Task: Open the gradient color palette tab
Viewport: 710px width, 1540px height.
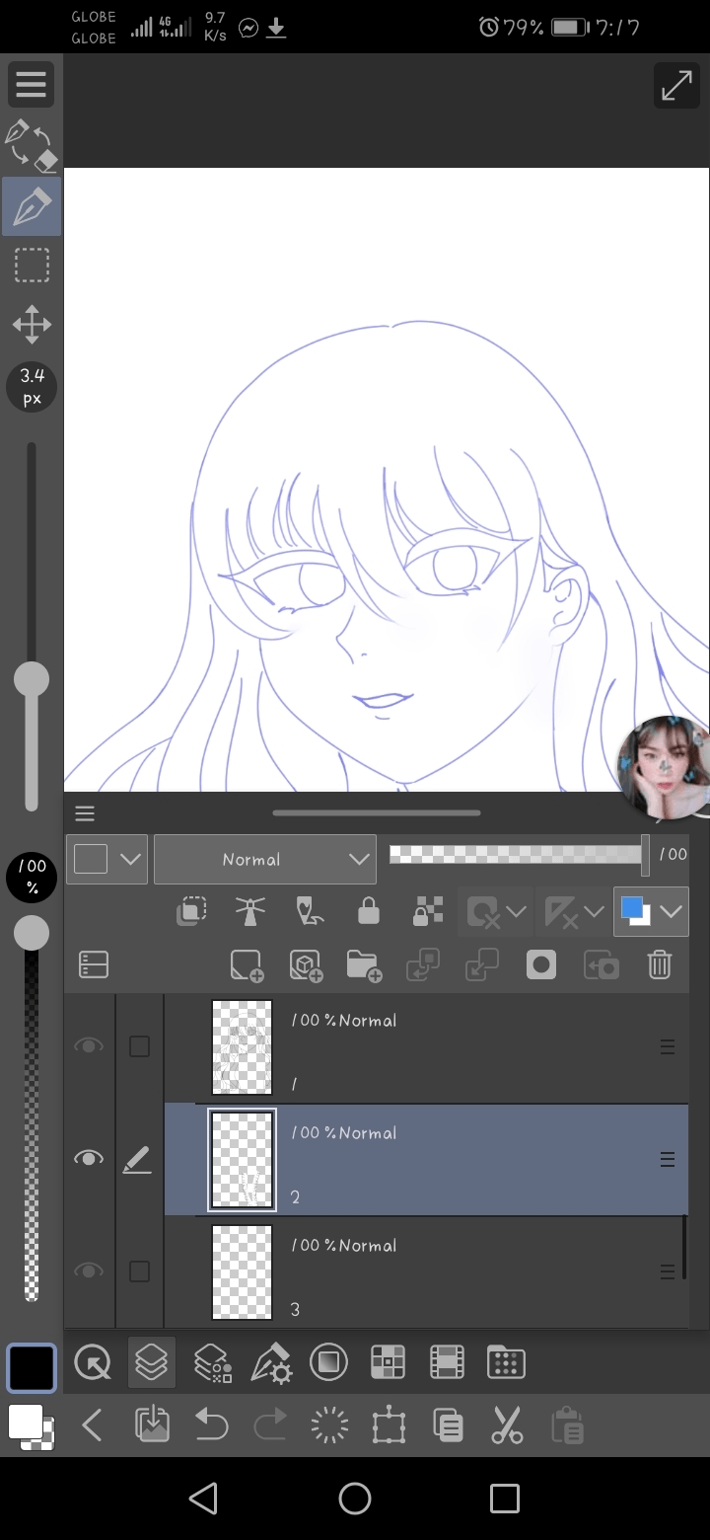Action: [x=328, y=1363]
